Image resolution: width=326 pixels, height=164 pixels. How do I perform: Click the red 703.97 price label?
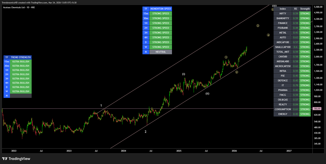pos(317,108)
